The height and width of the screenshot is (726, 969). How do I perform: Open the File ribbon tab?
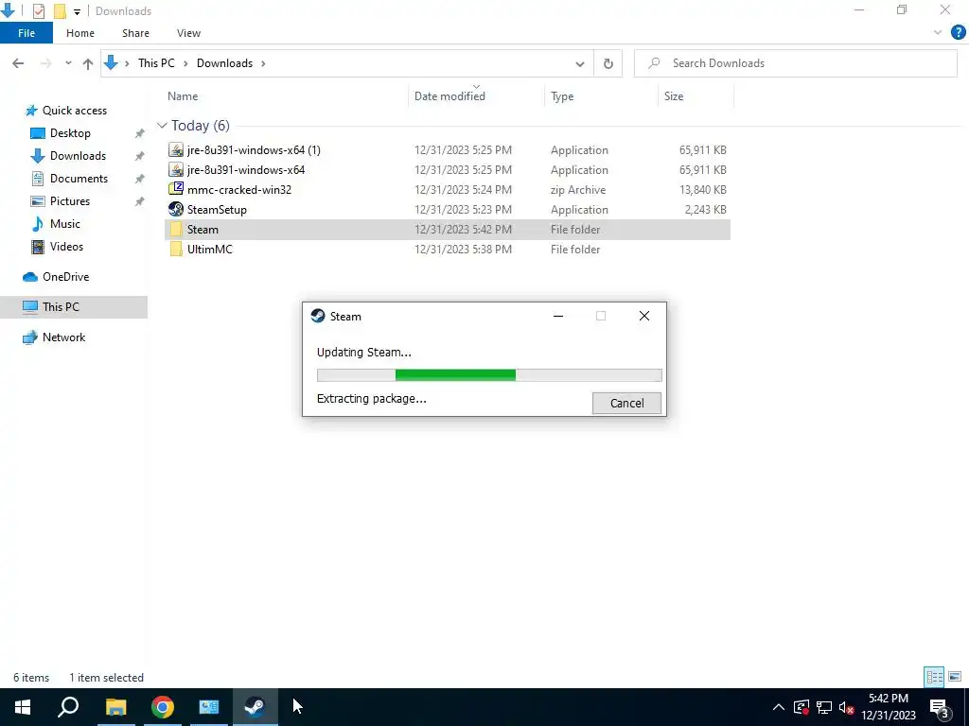tap(26, 33)
